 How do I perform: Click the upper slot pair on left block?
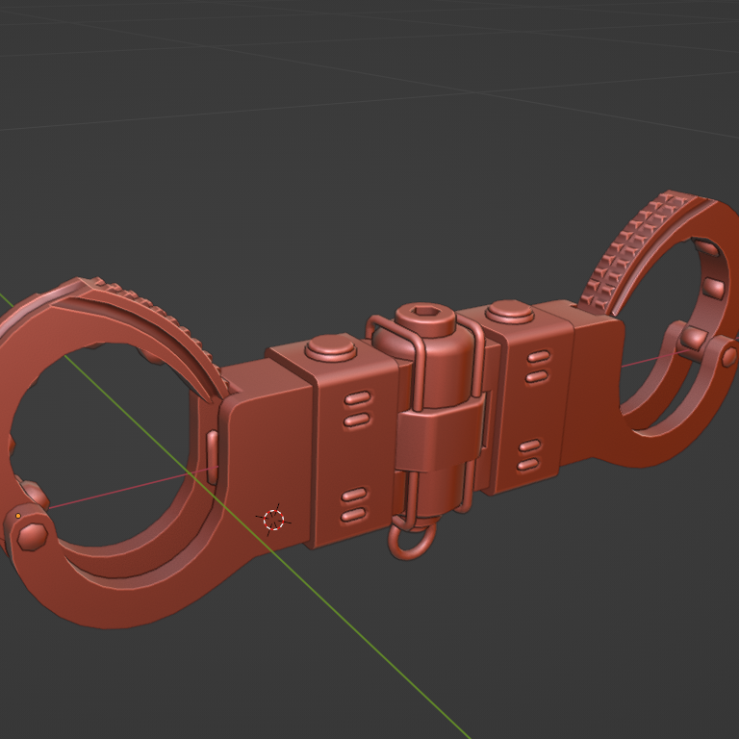tap(356, 408)
